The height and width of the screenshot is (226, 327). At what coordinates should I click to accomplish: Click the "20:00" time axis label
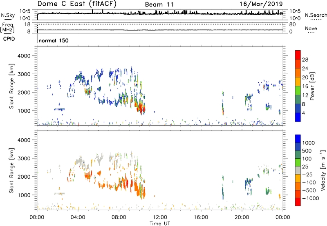242,217
